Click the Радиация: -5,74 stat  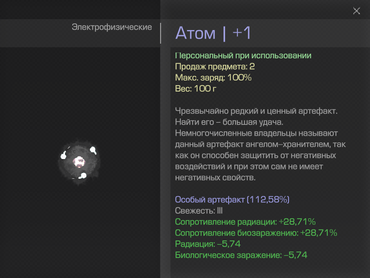pyautogui.click(x=208, y=244)
